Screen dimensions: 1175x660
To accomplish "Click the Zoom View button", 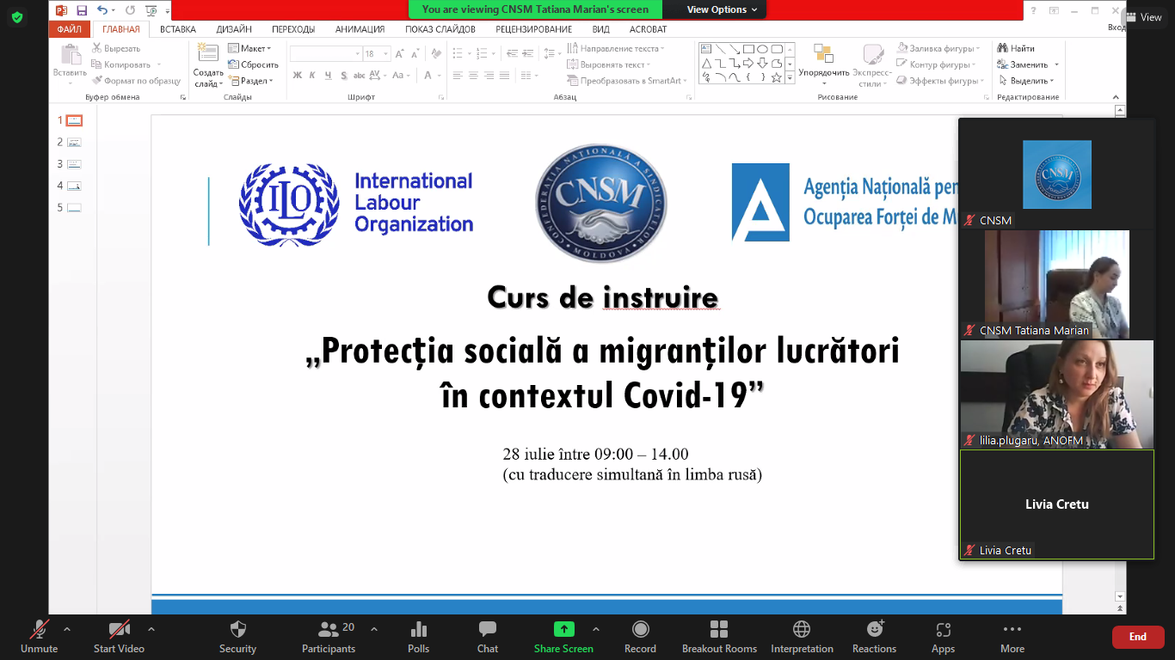I will (x=1143, y=17).
